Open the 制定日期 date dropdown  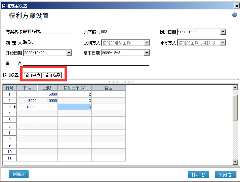pos(223,32)
